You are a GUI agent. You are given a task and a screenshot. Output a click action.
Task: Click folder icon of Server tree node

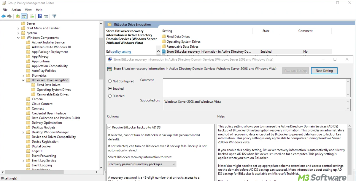(x=23, y=23)
